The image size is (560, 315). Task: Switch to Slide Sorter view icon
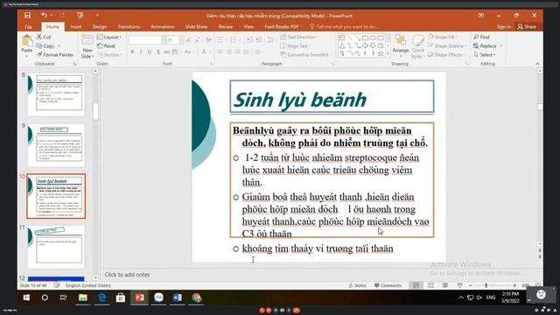[430, 285]
